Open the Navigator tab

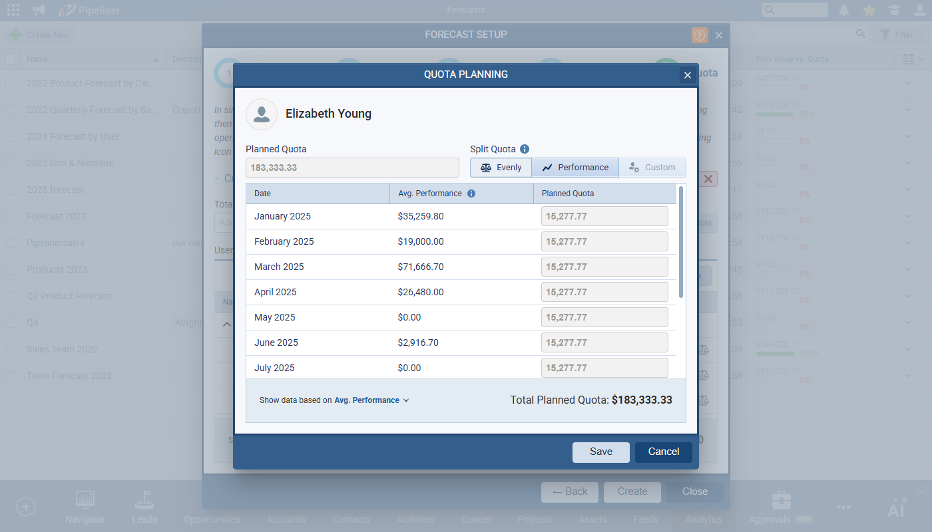[x=85, y=507]
